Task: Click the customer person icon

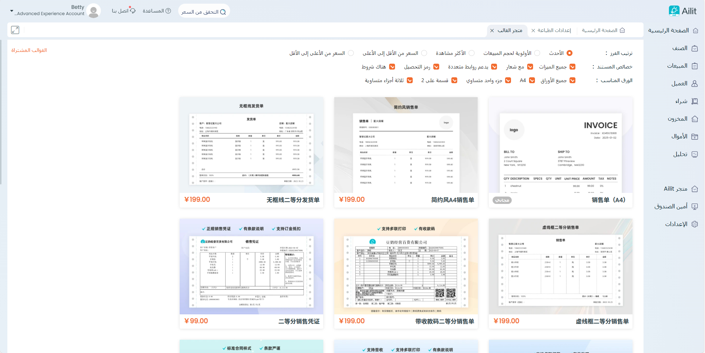Action: pos(694,84)
